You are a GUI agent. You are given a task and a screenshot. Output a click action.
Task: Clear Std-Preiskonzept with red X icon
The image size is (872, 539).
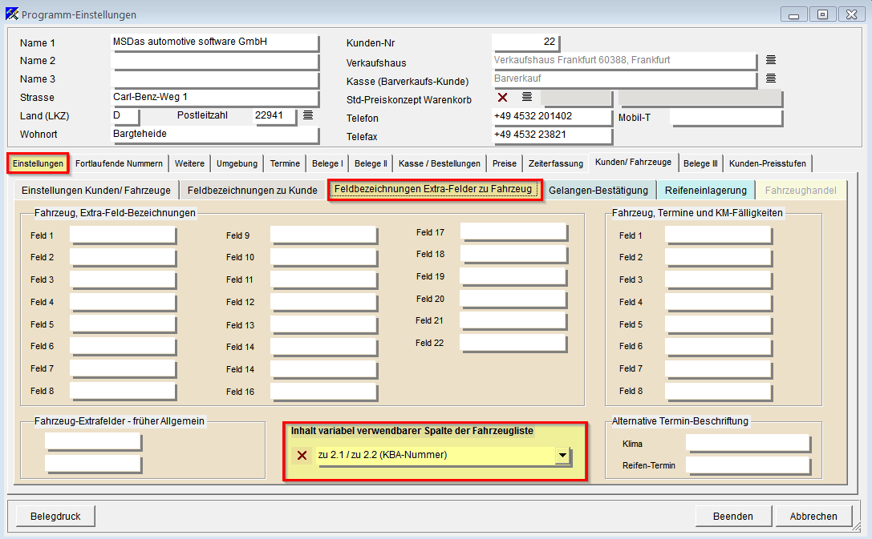(503, 98)
